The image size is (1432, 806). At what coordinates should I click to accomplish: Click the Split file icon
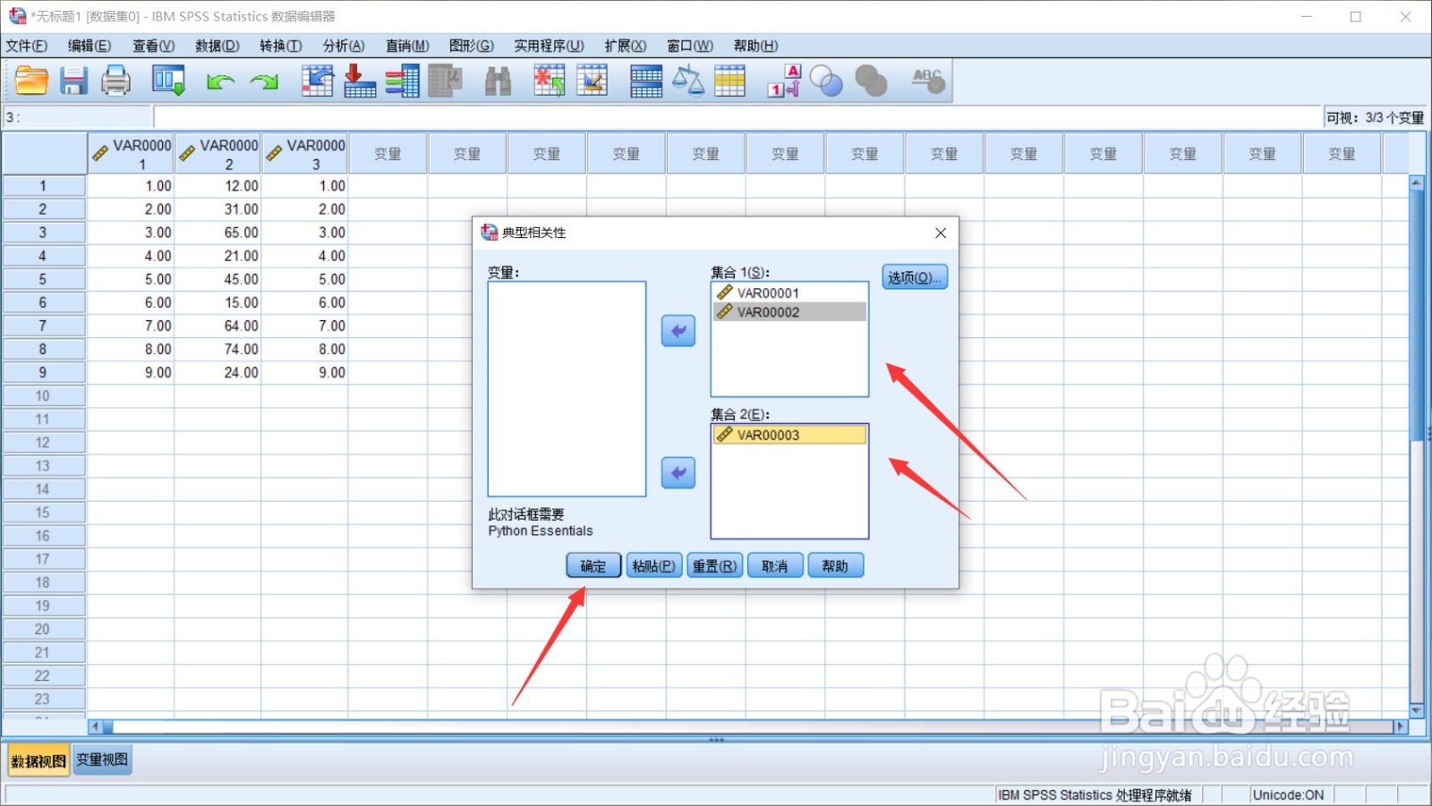coord(646,81)
